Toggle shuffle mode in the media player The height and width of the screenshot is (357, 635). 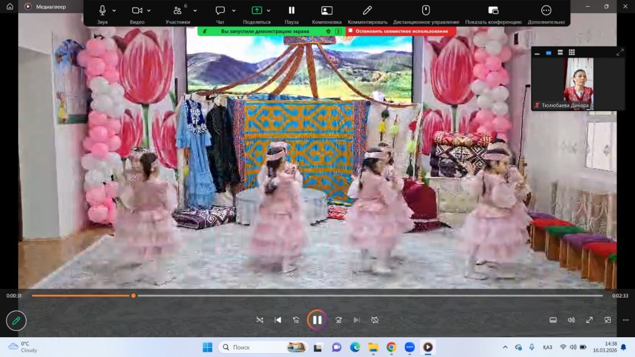point(260,320)
